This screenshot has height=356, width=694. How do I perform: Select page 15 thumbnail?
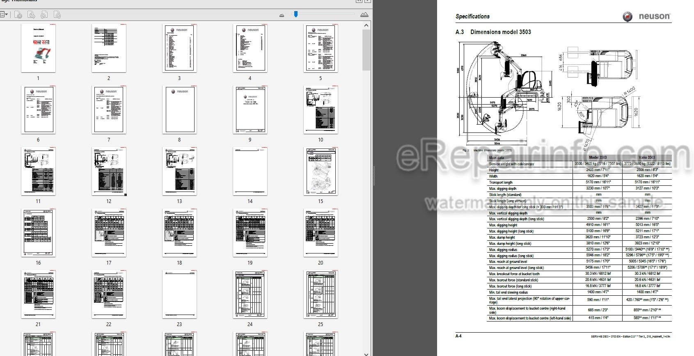[321, 171]
